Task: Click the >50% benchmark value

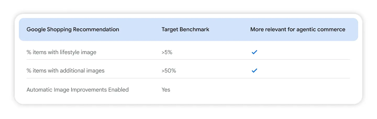Action: tap(169, 71)
